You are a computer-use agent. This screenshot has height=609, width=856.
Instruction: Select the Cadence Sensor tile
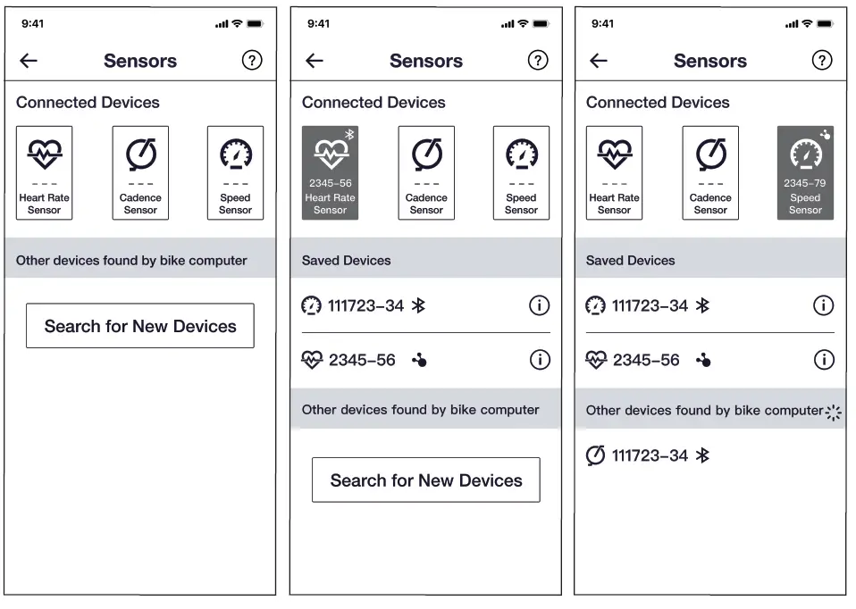[140, 173]
